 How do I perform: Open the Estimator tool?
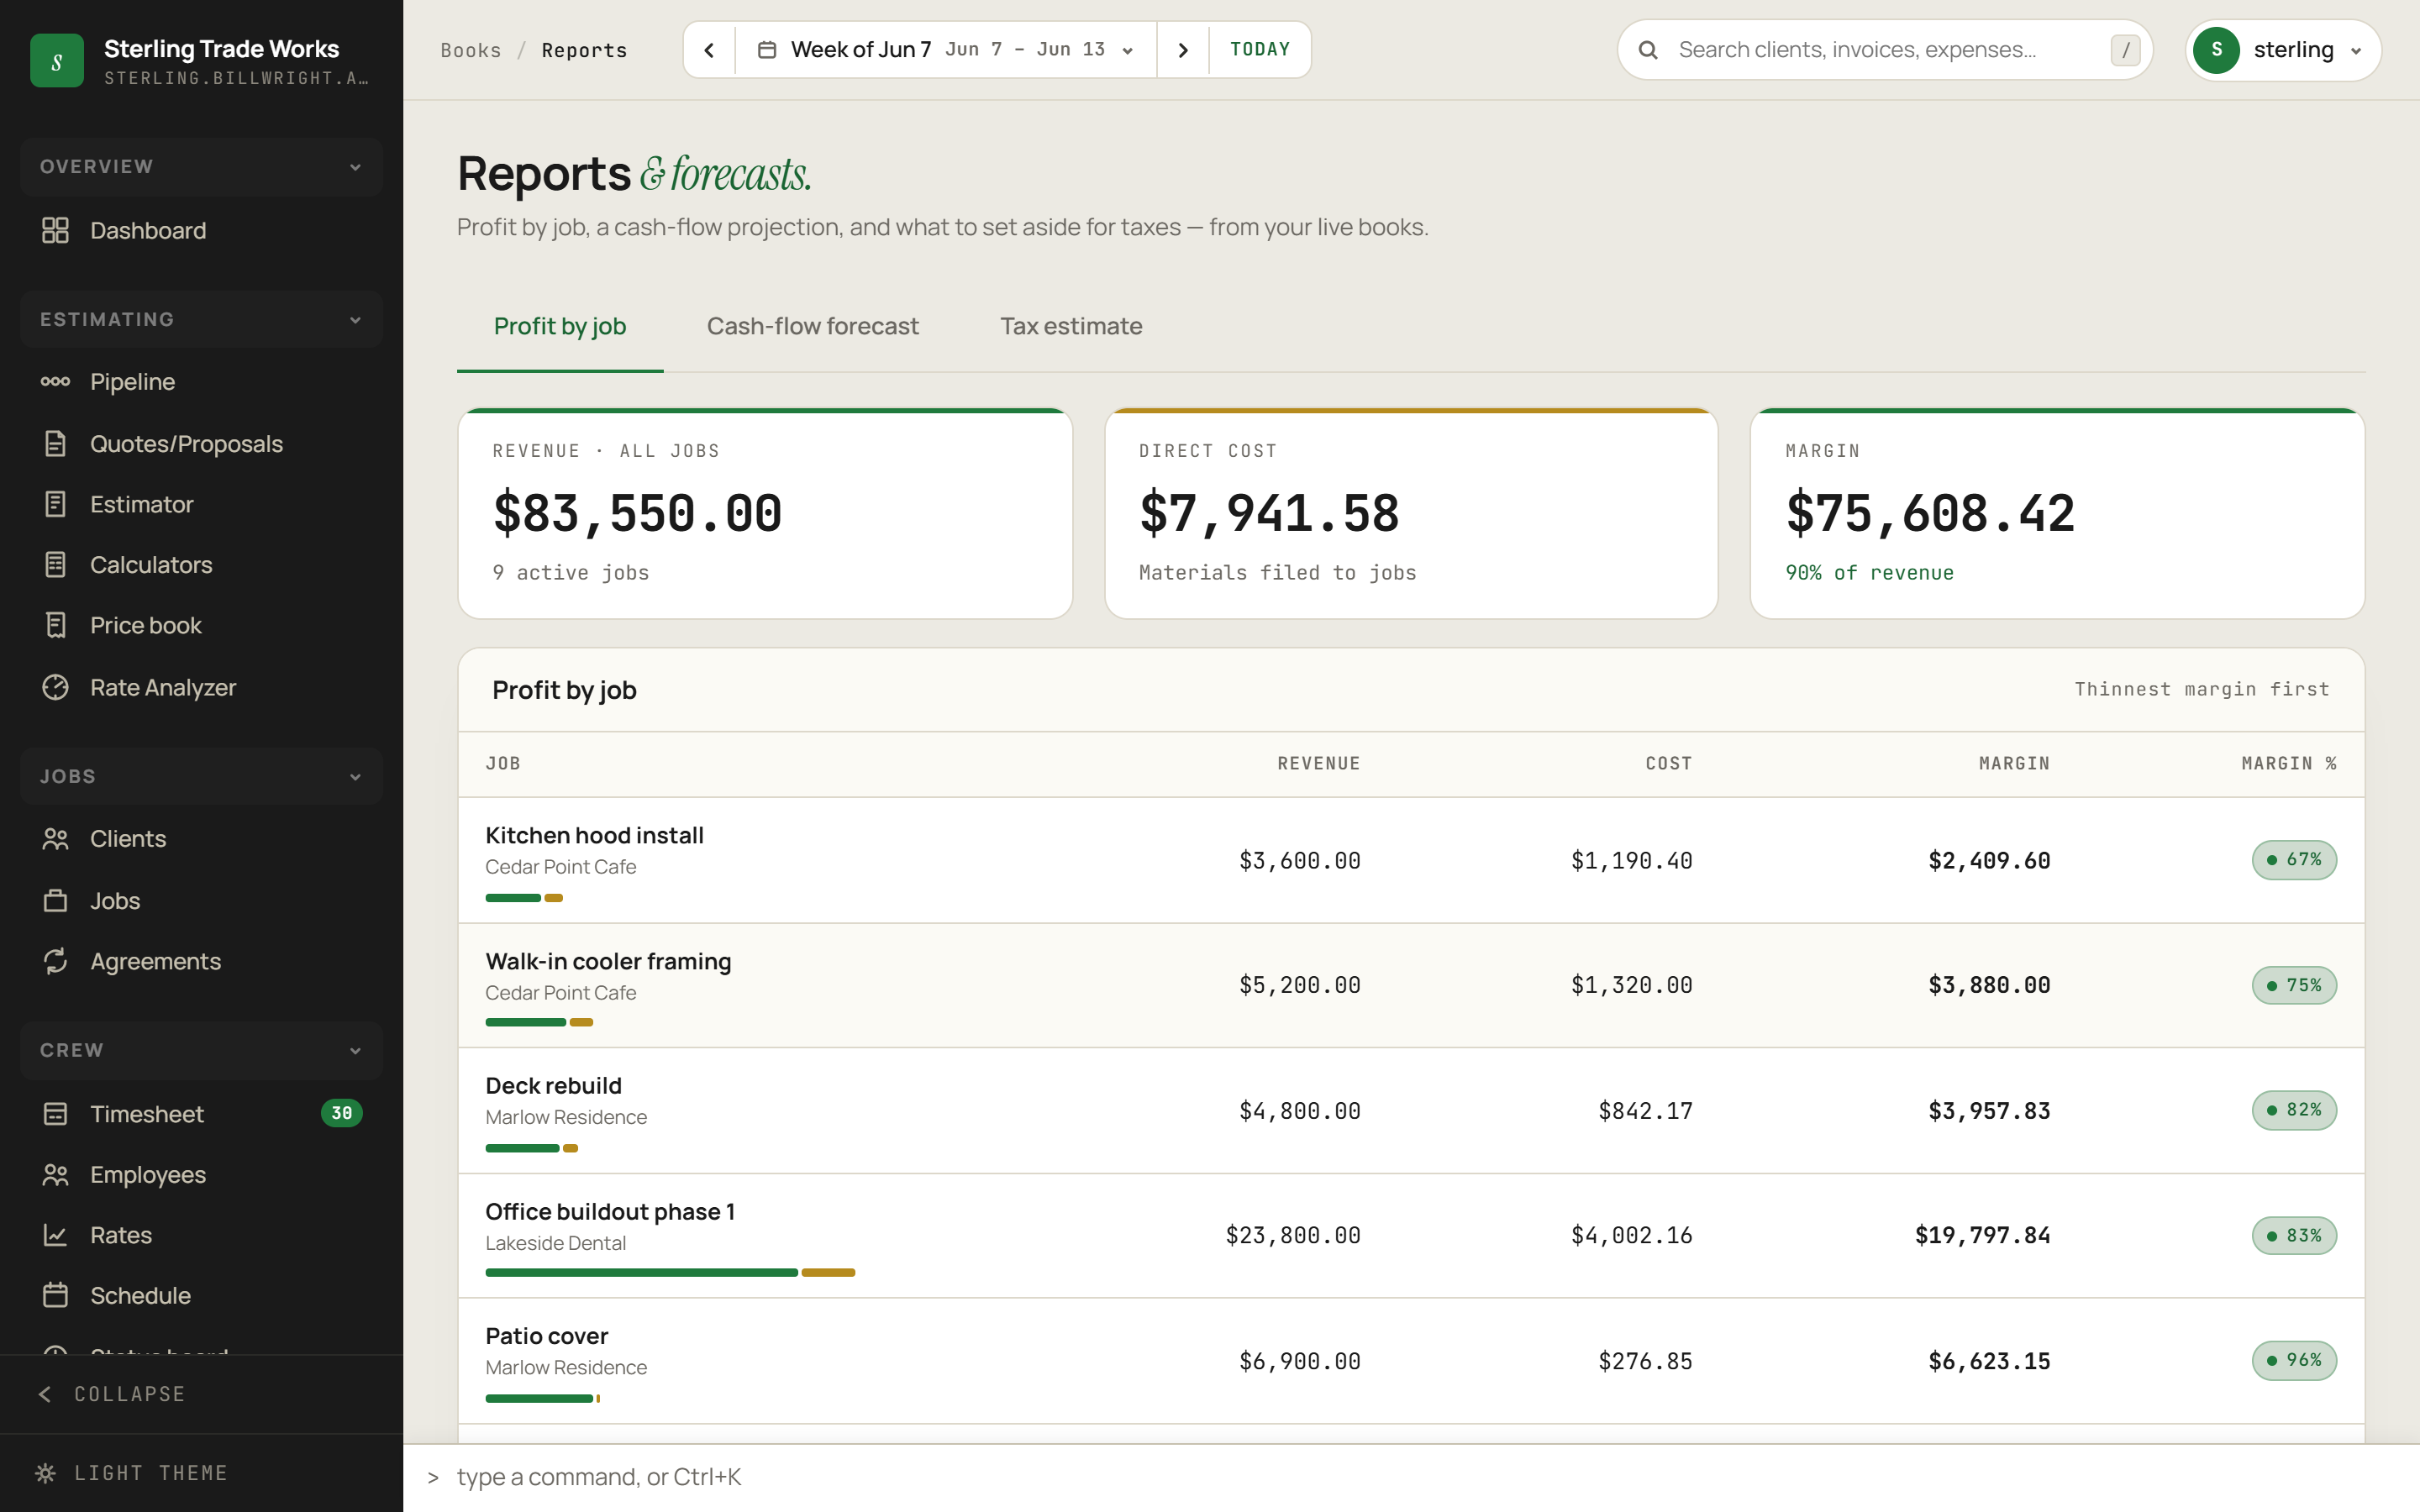[x=201, y=504]
